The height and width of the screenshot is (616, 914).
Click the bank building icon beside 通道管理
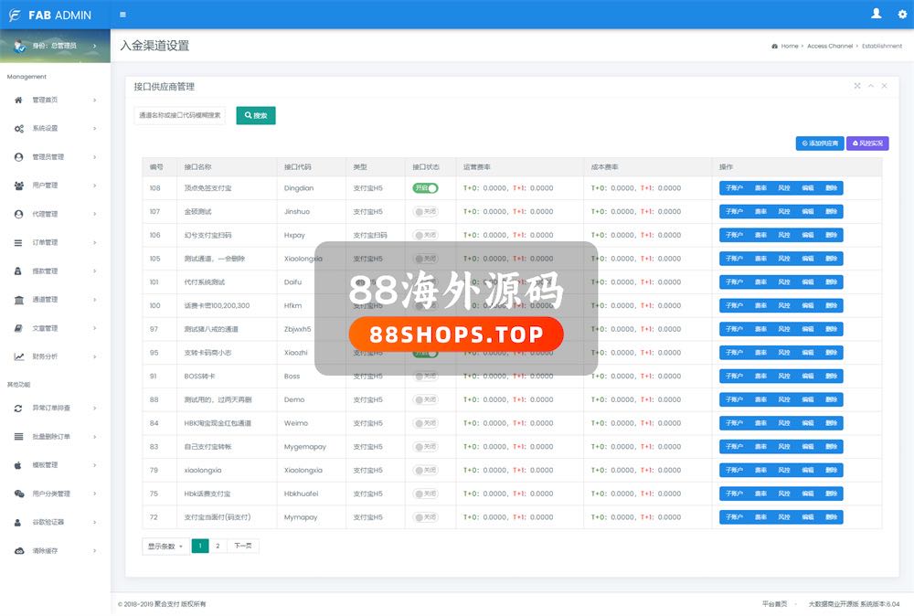click(x=18, y=300)
